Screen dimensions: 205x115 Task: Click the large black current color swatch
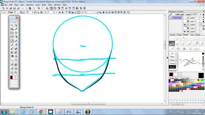coord(201,75)
